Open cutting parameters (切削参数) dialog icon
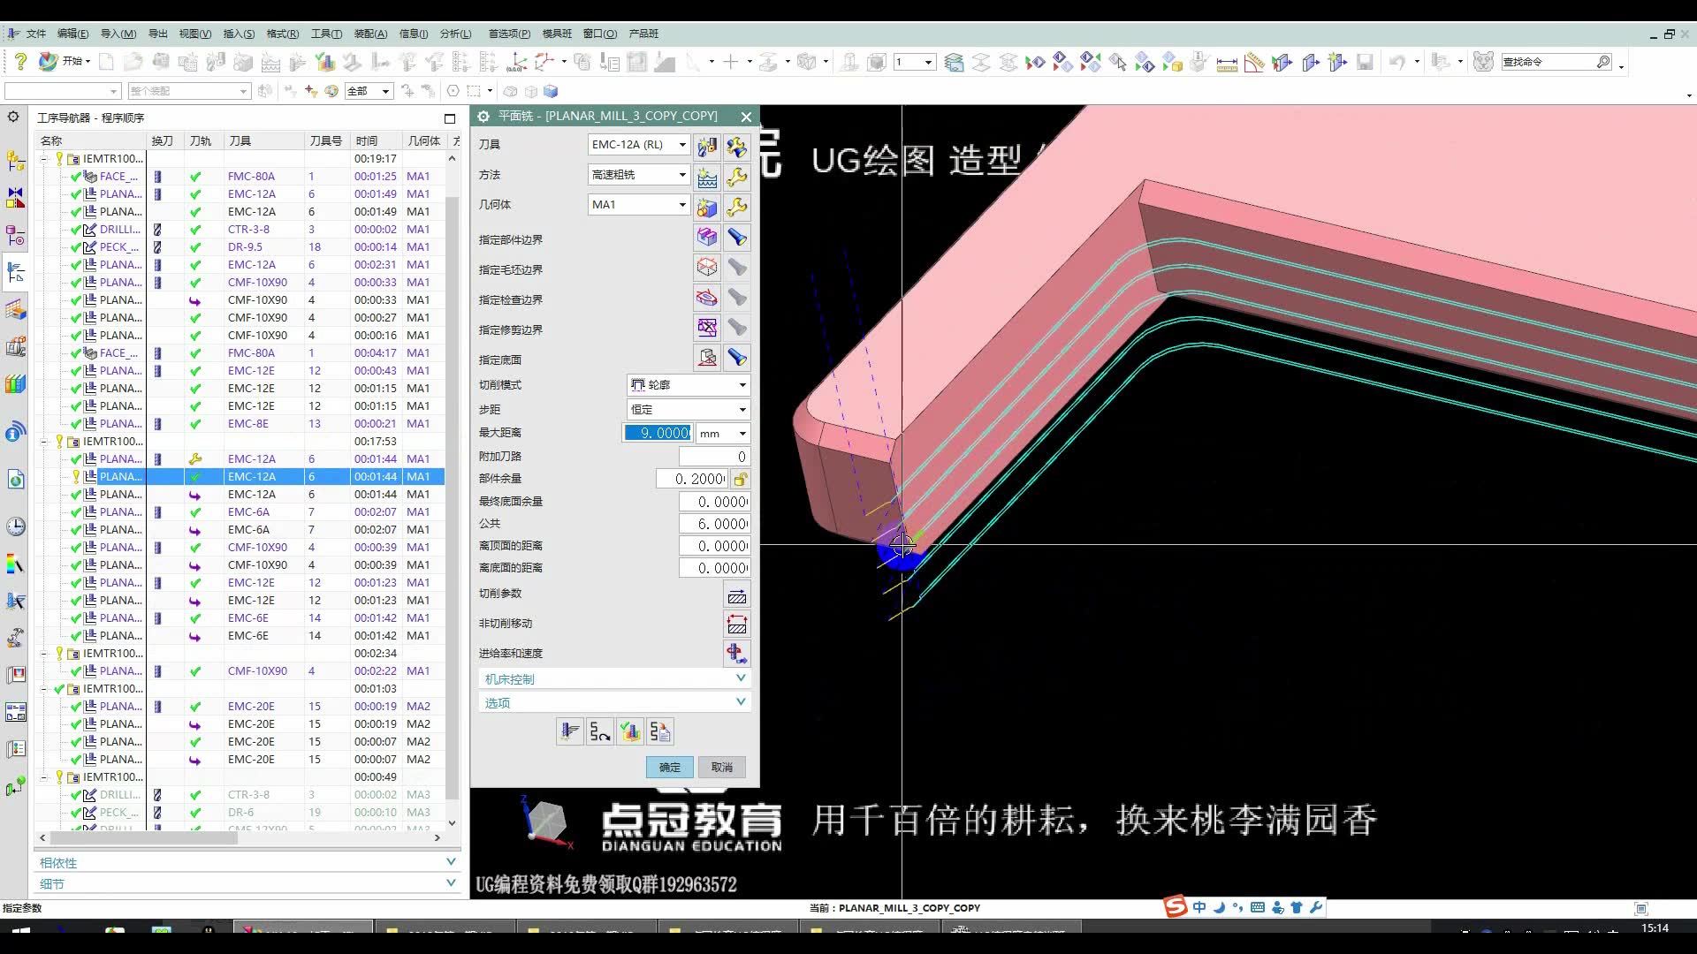Viewport: 1697px width, 954px height. click(736, 595)
